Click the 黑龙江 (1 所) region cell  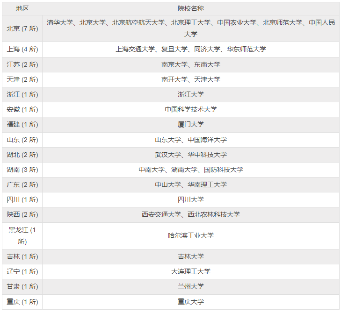coord(22,235)
